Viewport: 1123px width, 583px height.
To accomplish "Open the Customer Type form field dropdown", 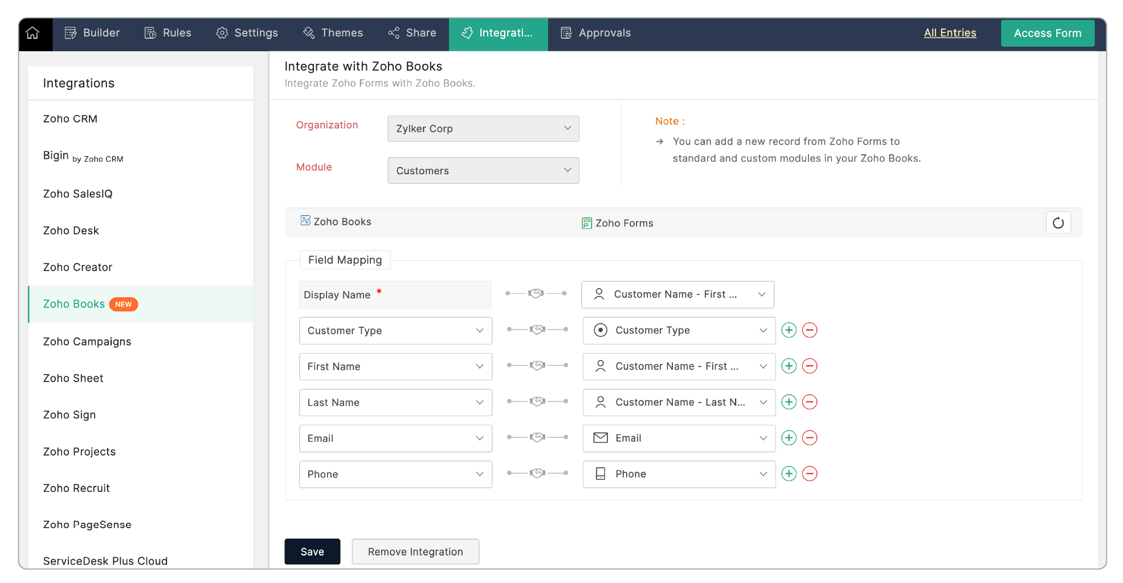I will [x=679, y=330].
